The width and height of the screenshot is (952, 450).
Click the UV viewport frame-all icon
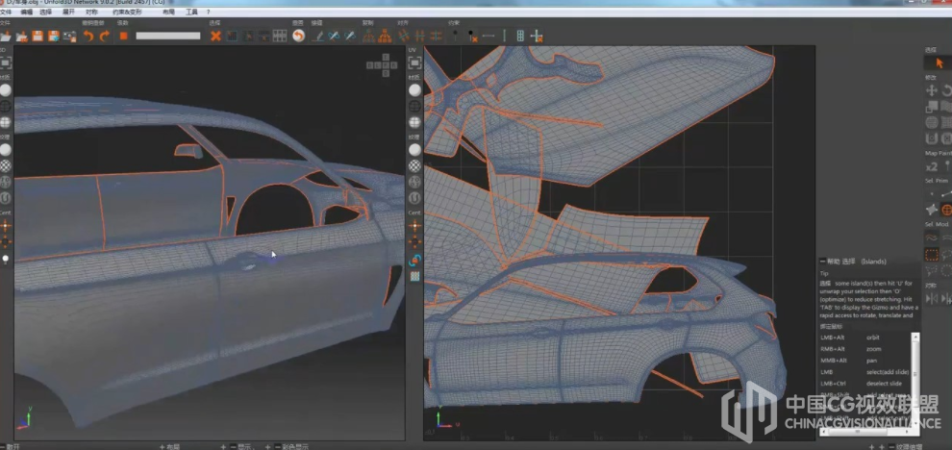(414, 62)
